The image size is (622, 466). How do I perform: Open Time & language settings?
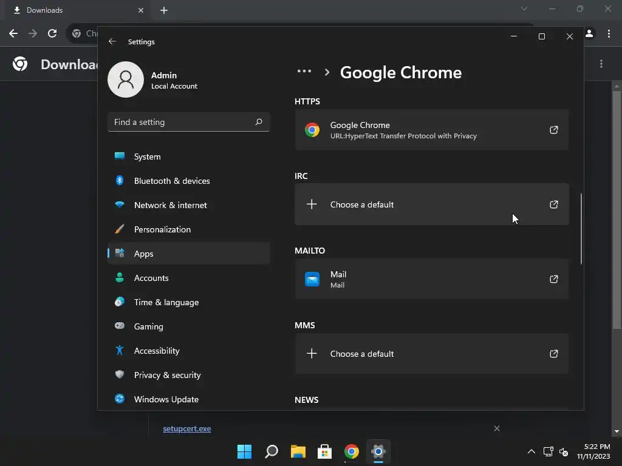point(189,302)
